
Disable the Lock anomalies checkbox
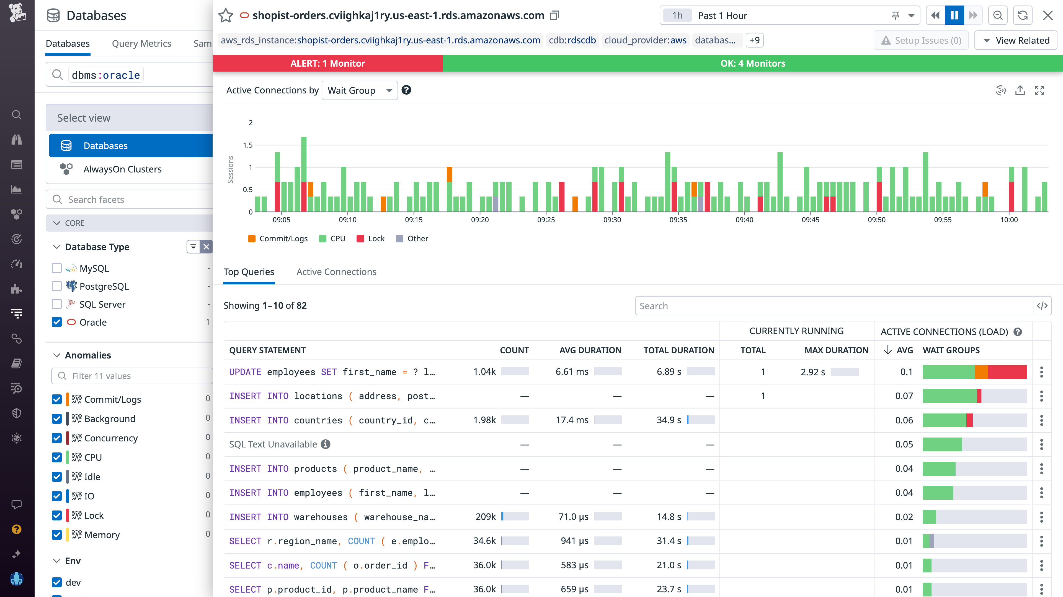point(56,515)
